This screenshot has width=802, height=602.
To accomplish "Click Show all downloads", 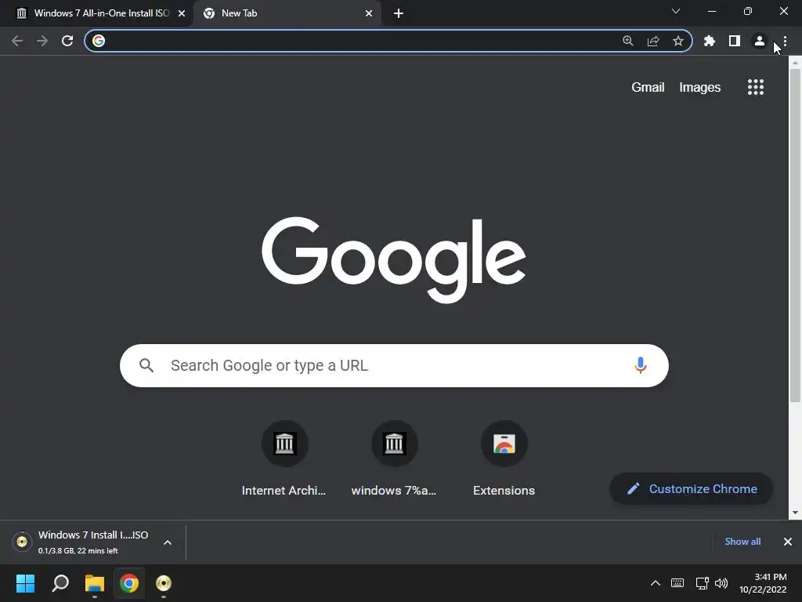I will point(742,542).
